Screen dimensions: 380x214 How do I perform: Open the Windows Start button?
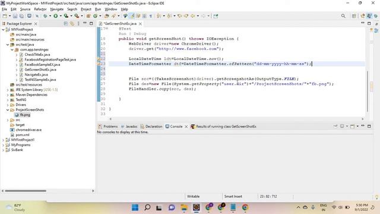pyautogui.click(x=135, y=207)
